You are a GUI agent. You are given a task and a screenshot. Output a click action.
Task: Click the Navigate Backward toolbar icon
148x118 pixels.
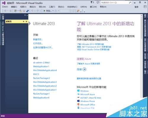(5, 11)
